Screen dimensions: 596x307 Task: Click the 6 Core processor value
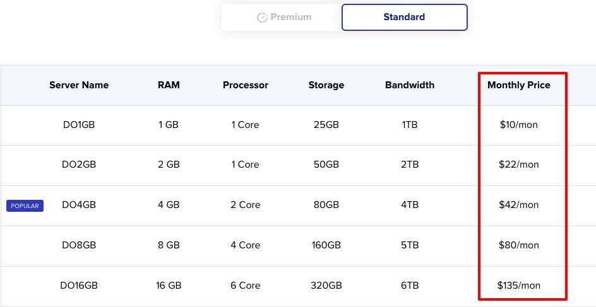click(x=246, y=286)
